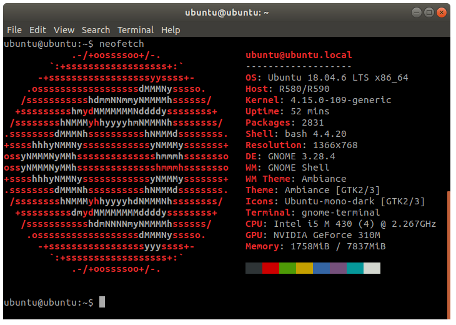Click the Icons value 'Ubuntu-mono-dark [GTK2/3]'

tap(355, 201)
